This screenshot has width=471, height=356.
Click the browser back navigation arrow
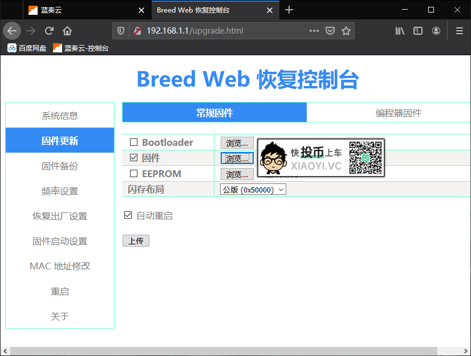(x=12, y=31)
